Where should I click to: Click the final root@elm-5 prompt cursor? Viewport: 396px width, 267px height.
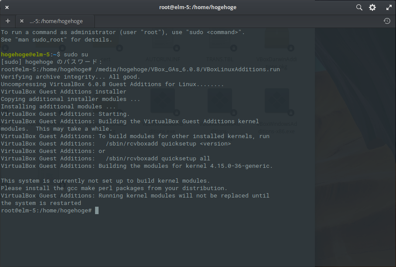click(x=97, y=211)
